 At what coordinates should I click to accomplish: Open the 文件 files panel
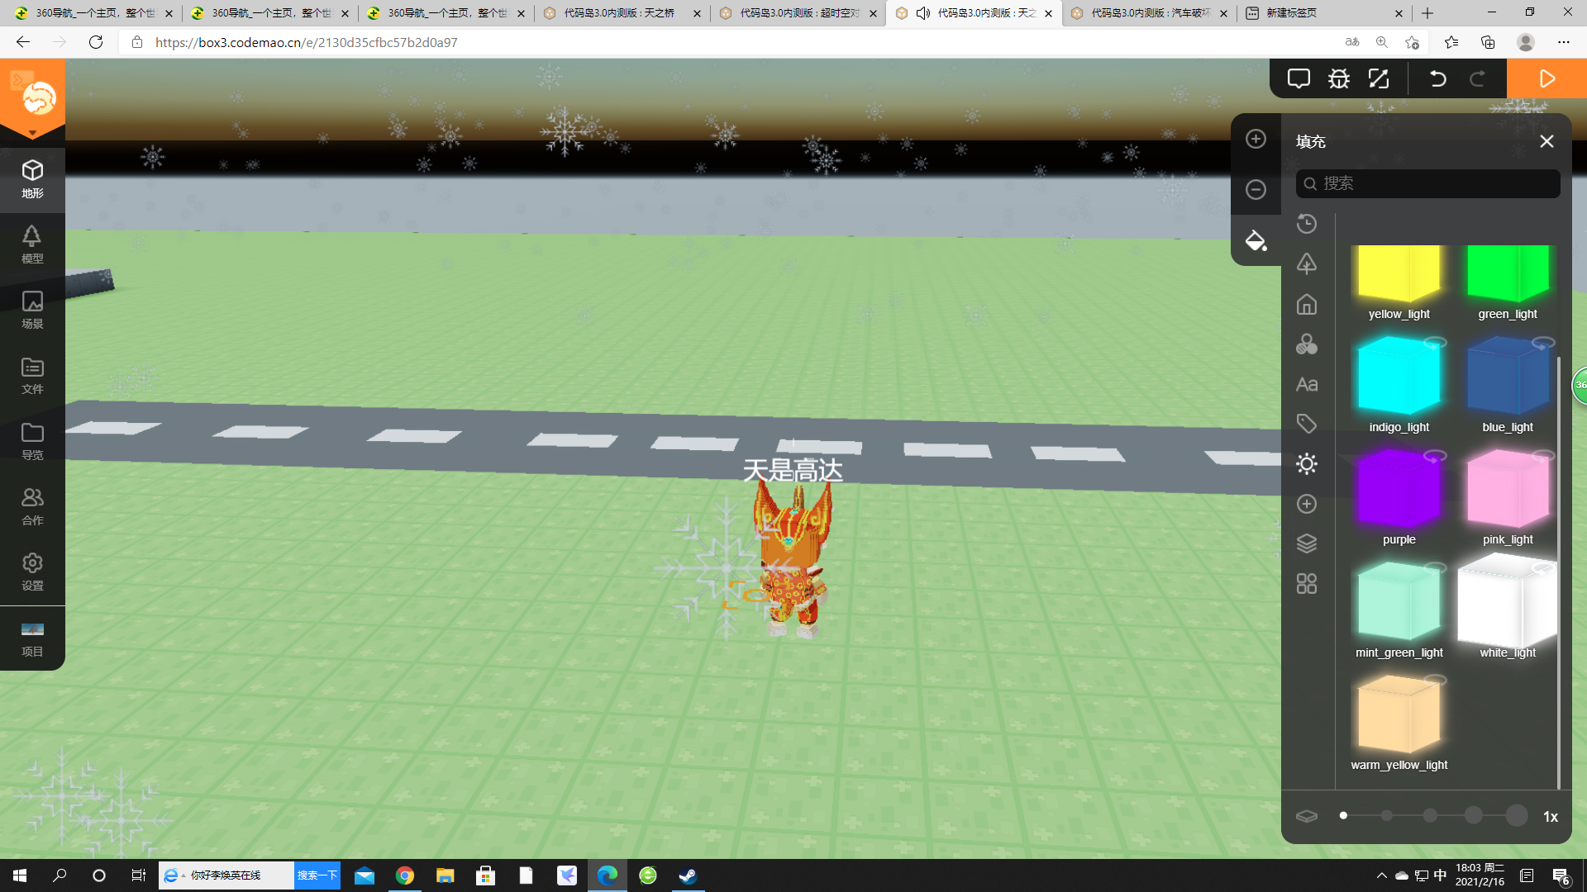click(32, 376)
